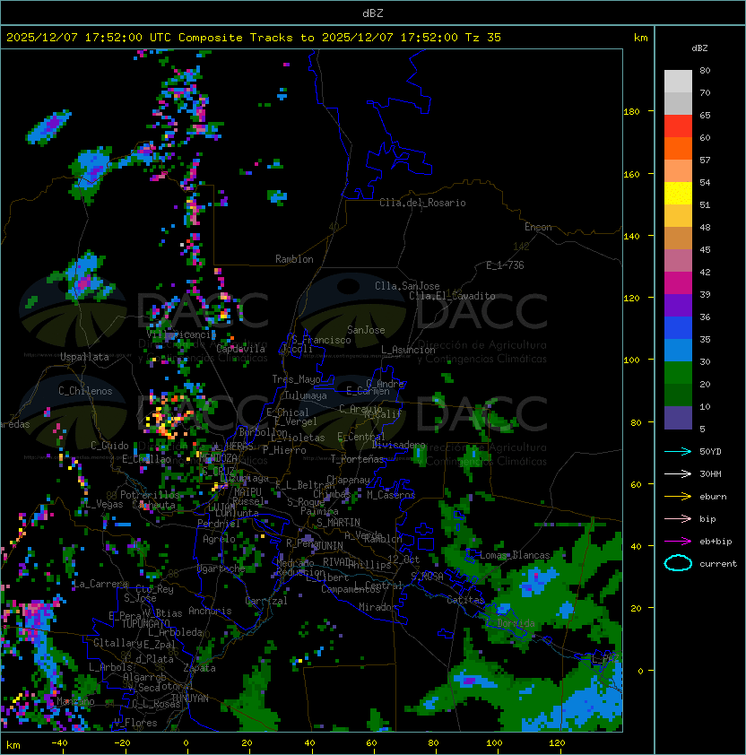Click the Encon label

click(538, 227)
